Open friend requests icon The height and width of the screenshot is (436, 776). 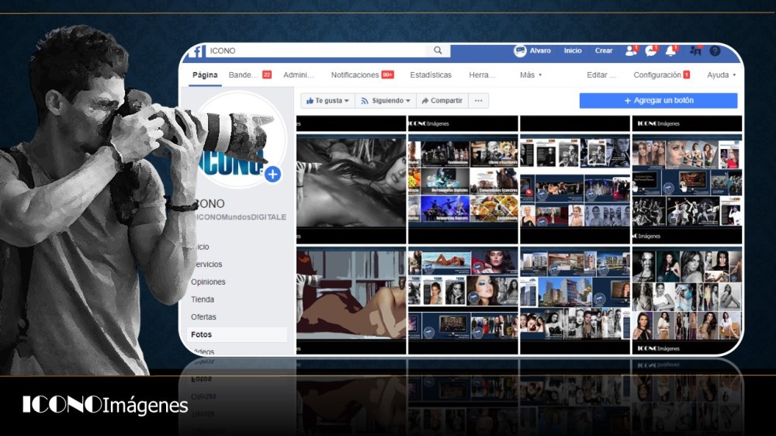[631, 50]
